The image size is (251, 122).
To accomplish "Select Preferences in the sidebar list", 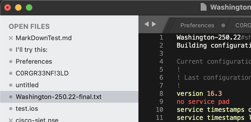I will click(34, 62).
